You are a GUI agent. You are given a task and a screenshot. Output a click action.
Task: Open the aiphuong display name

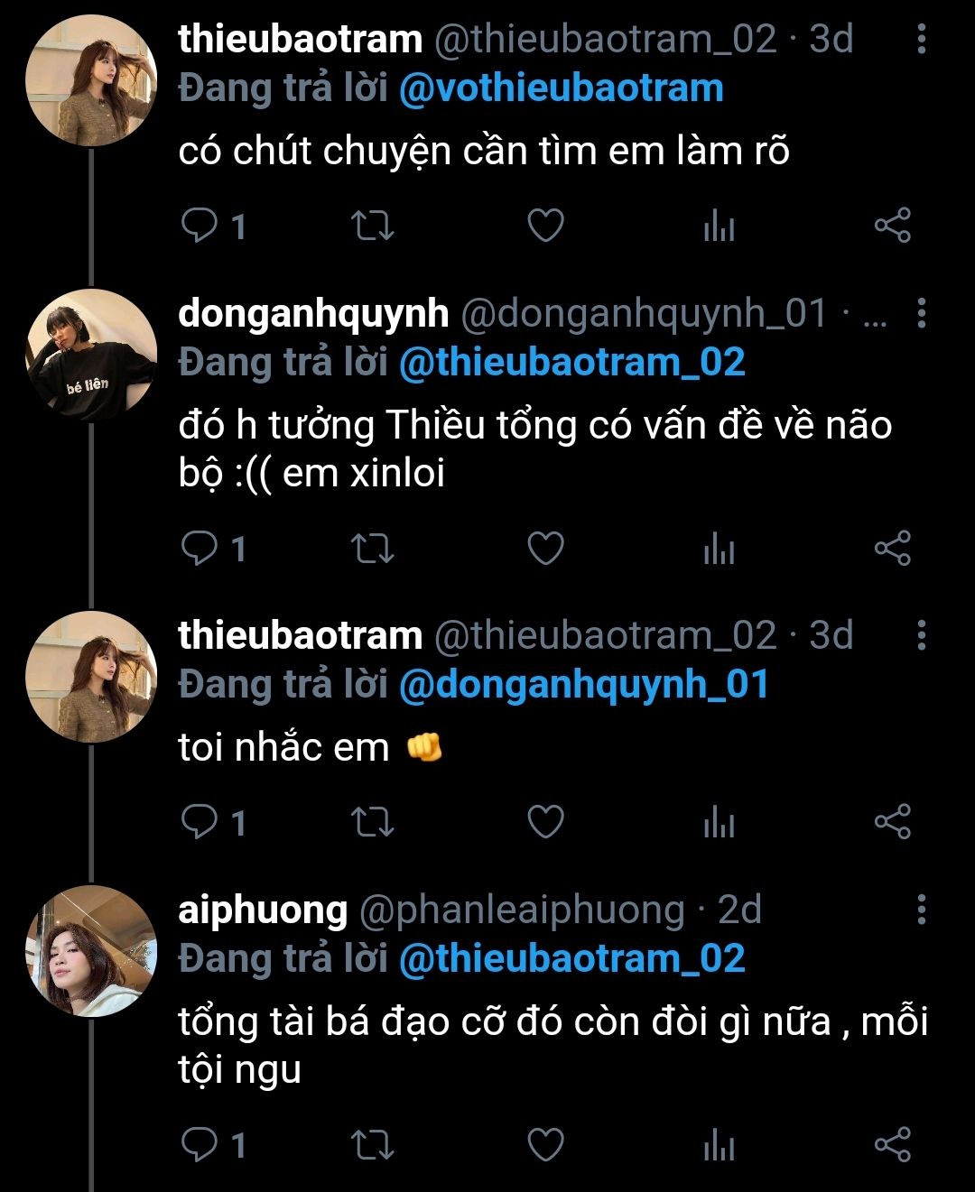click(263, 910)
